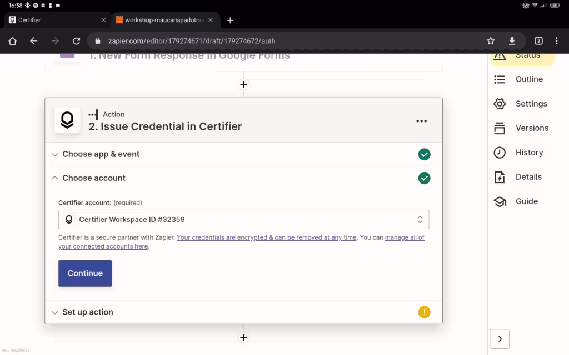Expand the Choose app & event section
Screen dimensions: 569x355
point(243,154)
